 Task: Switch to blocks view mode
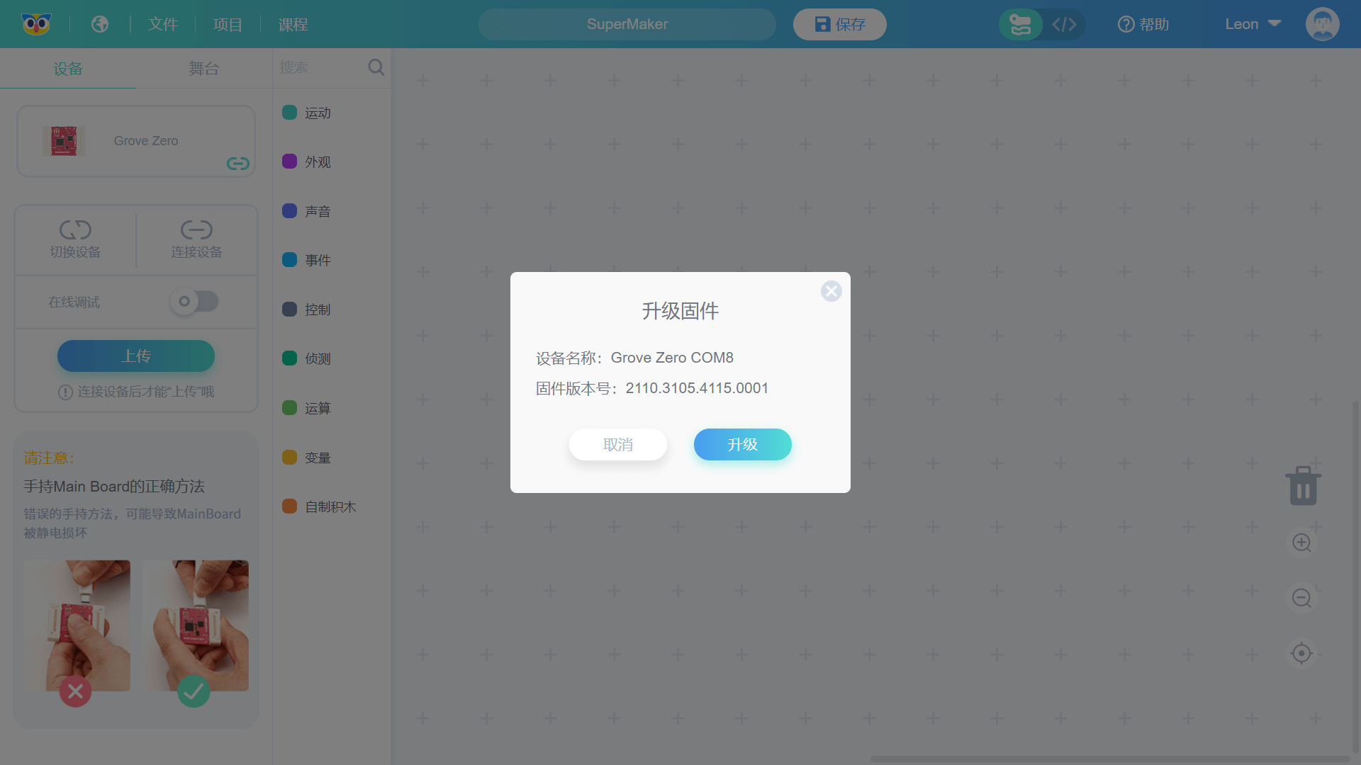[1021, 25]
